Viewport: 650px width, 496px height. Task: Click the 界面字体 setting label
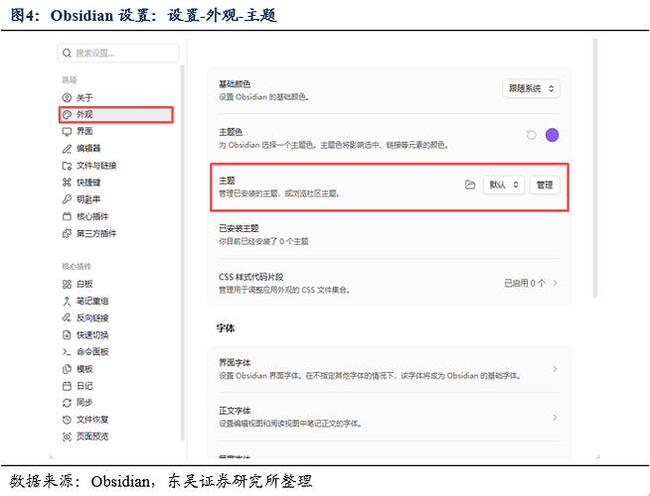click(235, 363)
